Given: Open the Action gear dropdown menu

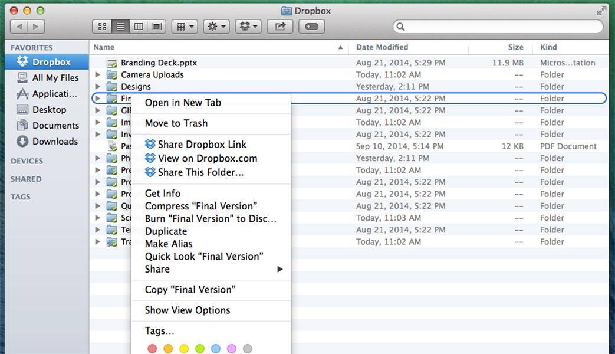Looking at the screenshot, I should click(x=216, y=27).
